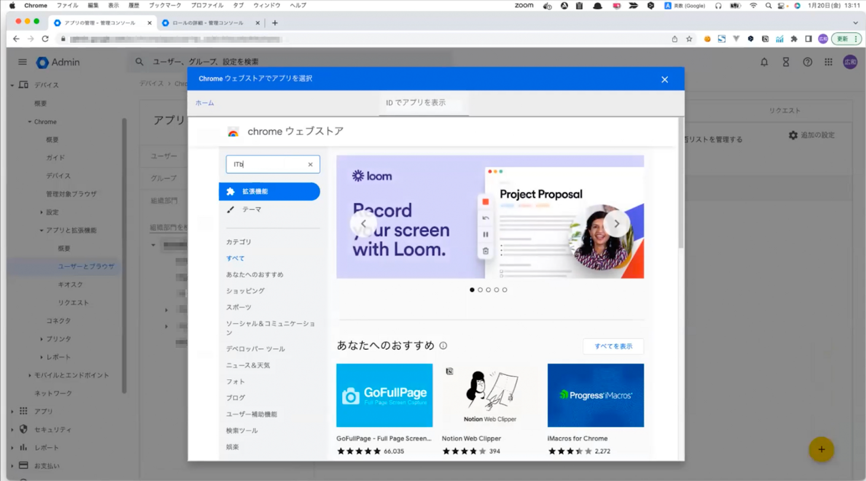Select the second carousel page dot
Viewport: 866px width, 481px height.
(x=480, y=290)
